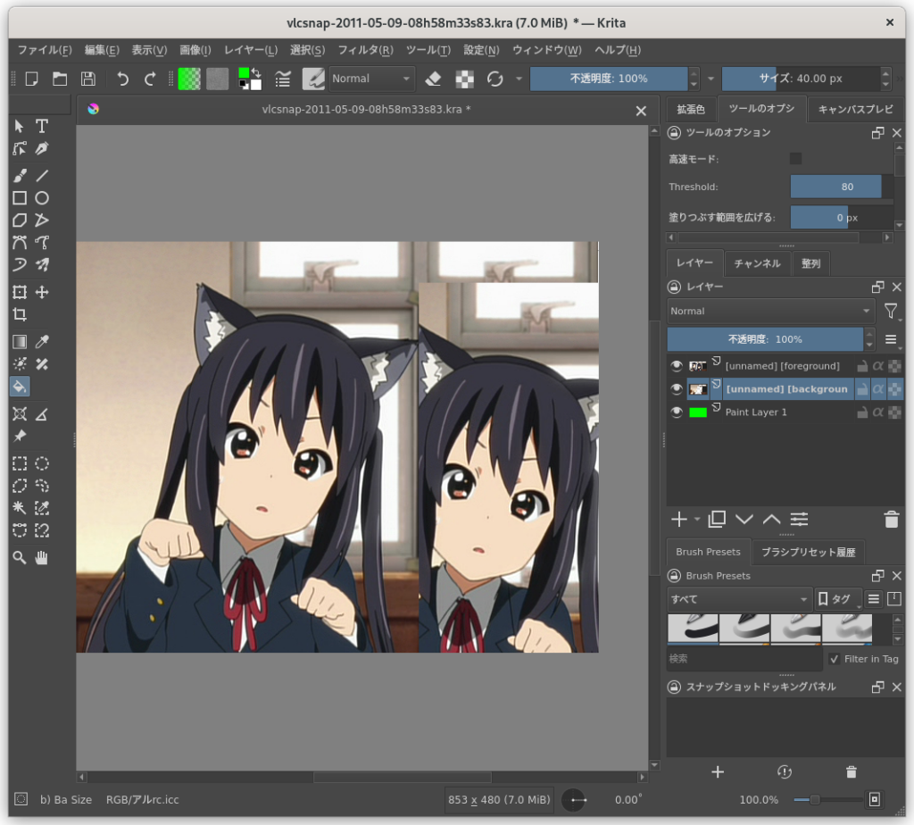Duplicate the selected layer
Image resolution: width=914 pixels, height=825 pixels.
717,520
